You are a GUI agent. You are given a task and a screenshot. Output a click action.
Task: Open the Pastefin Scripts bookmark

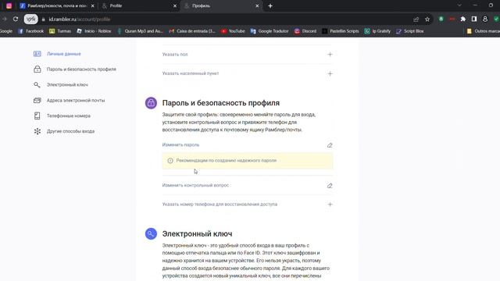tap(341, 31)
